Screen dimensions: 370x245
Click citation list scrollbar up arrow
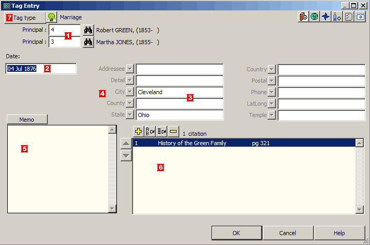(x=360, y=143)
